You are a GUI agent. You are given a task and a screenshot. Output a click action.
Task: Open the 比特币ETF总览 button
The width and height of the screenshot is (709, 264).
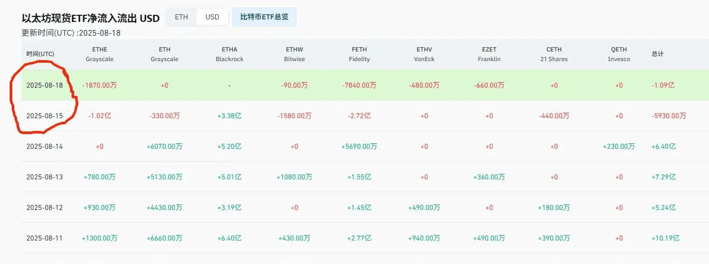(x=264, y=17)
